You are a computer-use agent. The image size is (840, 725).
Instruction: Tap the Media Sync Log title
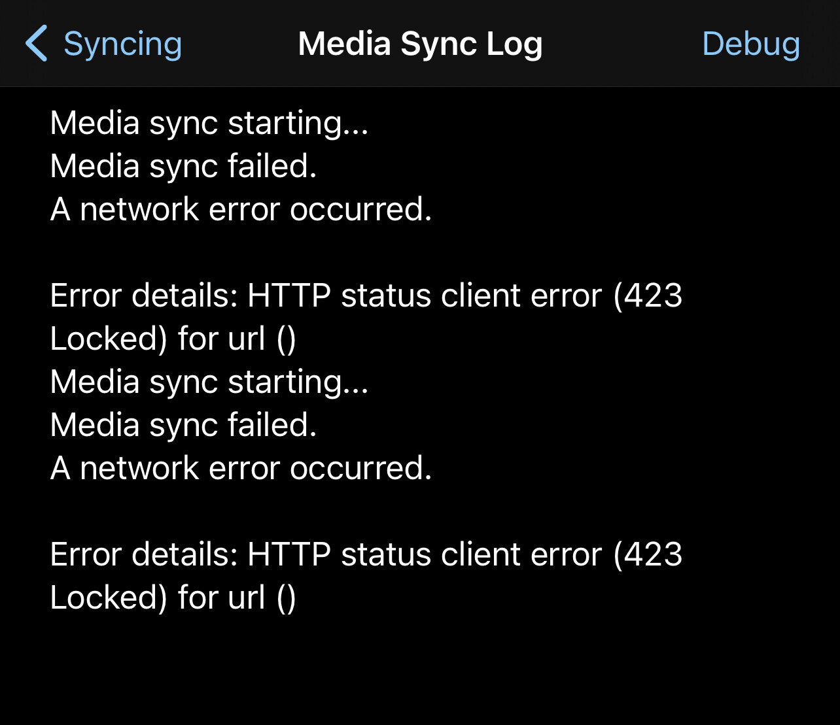tap(420, 44)
